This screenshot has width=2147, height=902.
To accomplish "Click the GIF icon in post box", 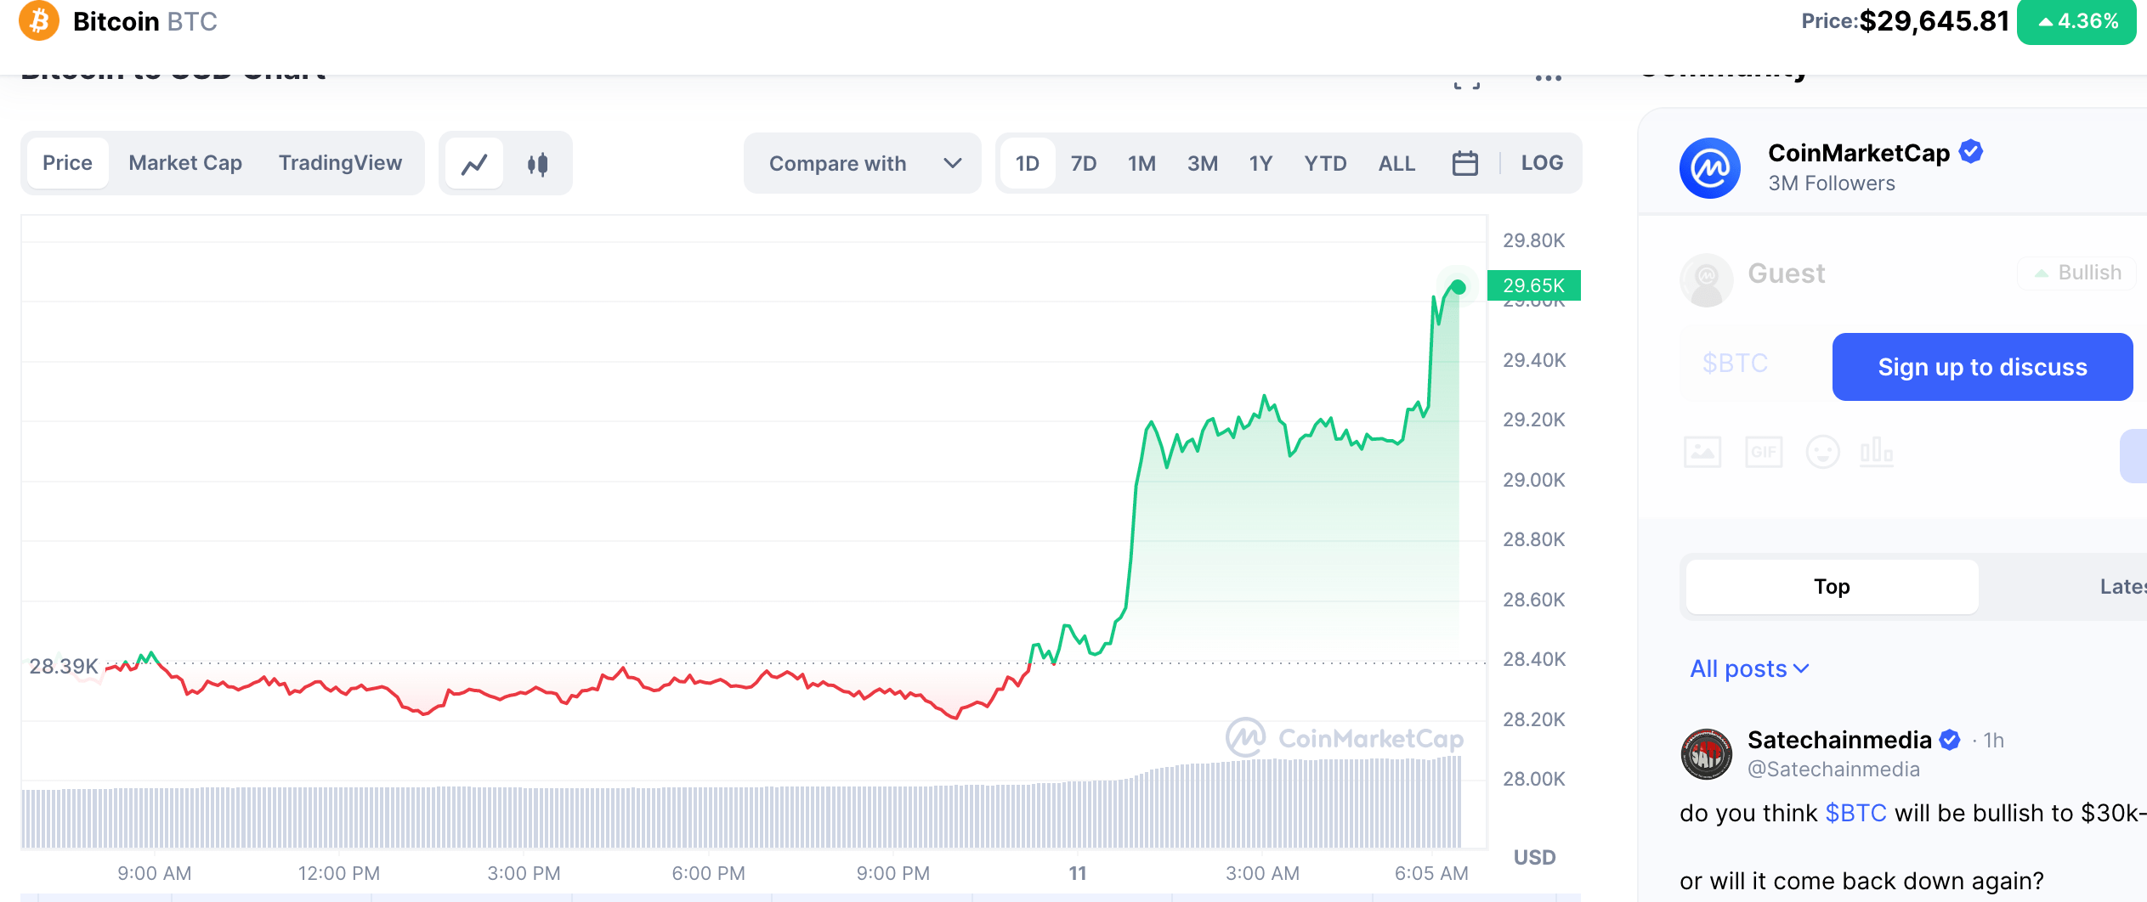I will pos(1764,452).
